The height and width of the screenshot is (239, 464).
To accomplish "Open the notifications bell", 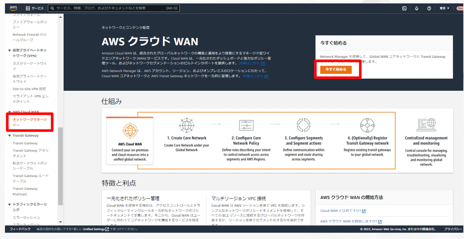I will pos(416,8).
